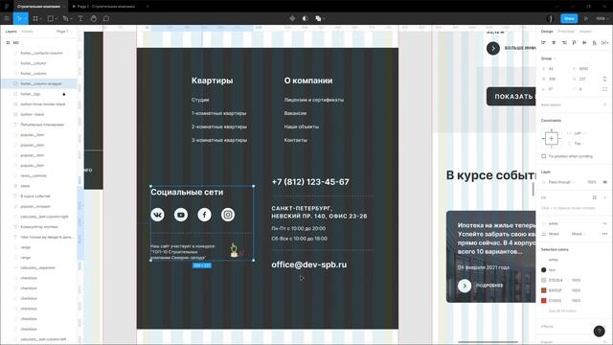Viewport: 613px width, 345px height.
Task: Switch to the Design tab
Action: (547, 32)
